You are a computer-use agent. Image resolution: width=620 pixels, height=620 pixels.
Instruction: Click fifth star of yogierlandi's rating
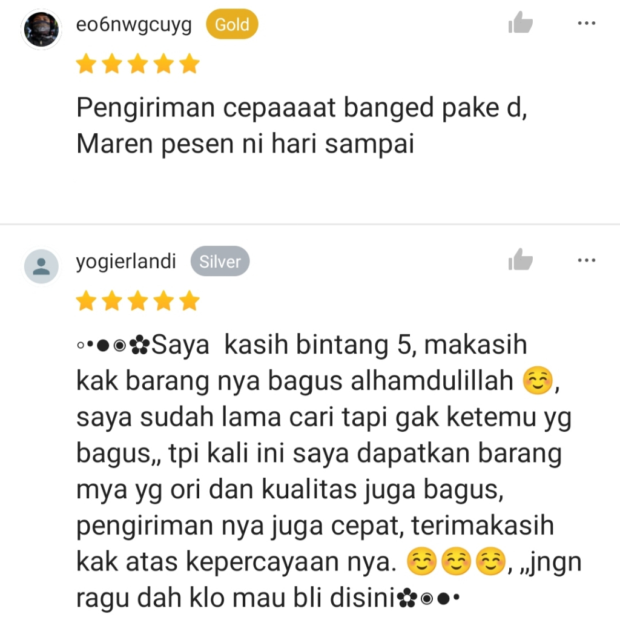(190, 300)
